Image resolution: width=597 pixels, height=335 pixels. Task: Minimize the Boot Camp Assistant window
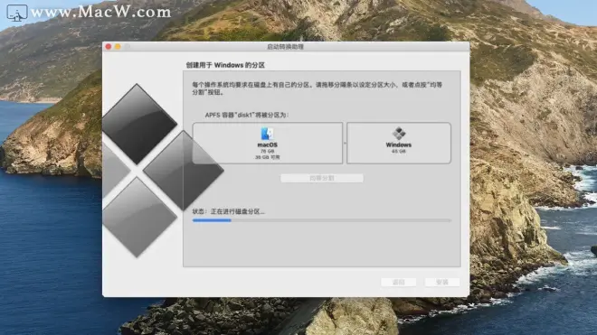(118, 46)
